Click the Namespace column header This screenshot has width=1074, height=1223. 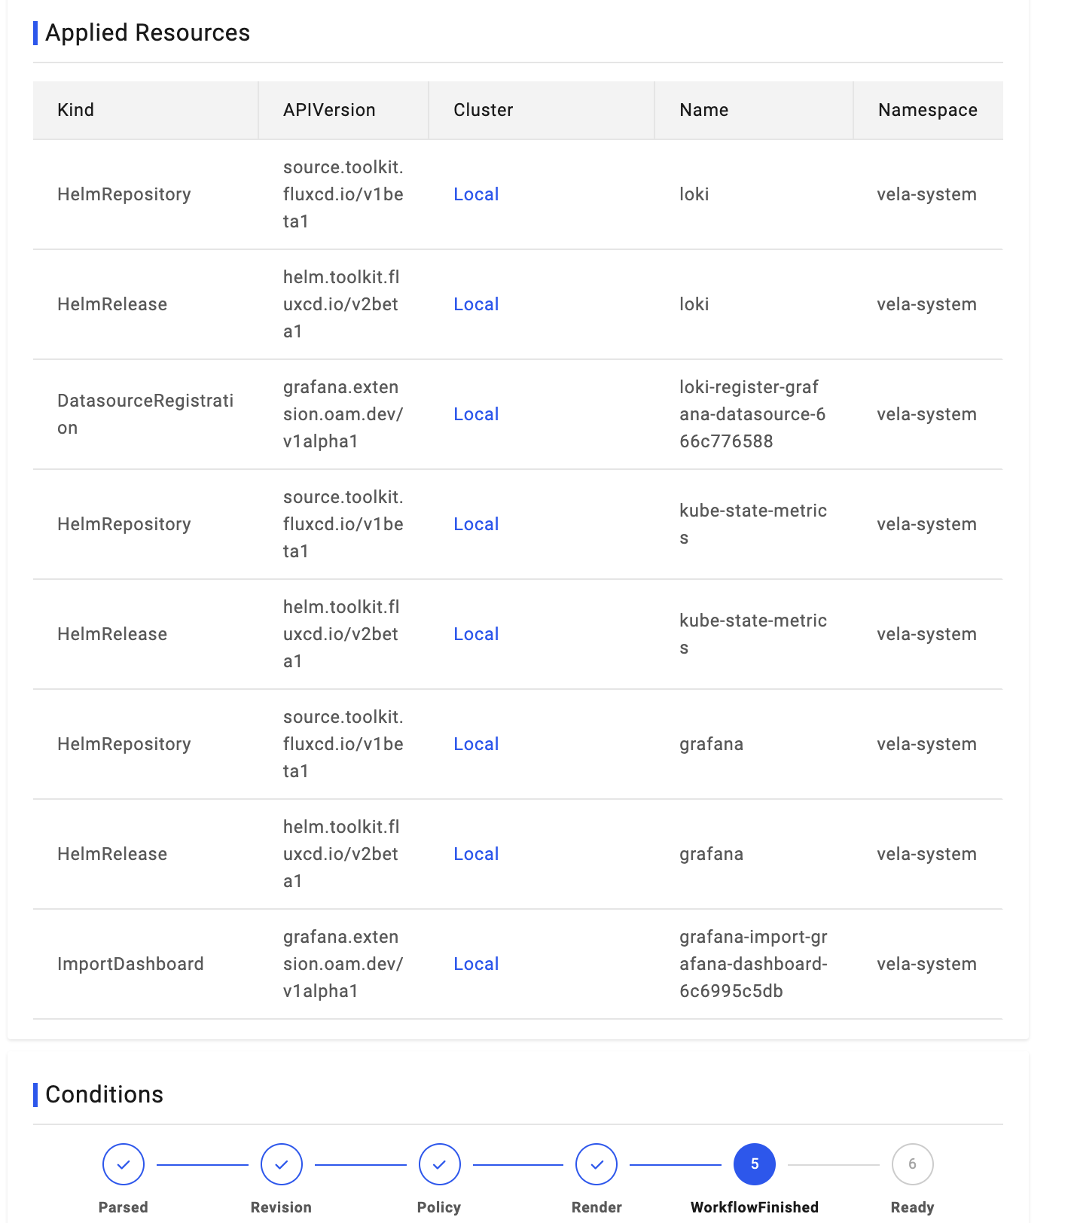[x=927, y=110]
